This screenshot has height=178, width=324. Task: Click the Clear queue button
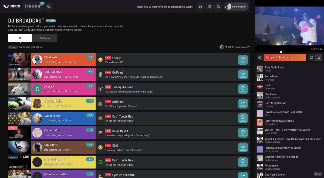[x=318, y=174]
